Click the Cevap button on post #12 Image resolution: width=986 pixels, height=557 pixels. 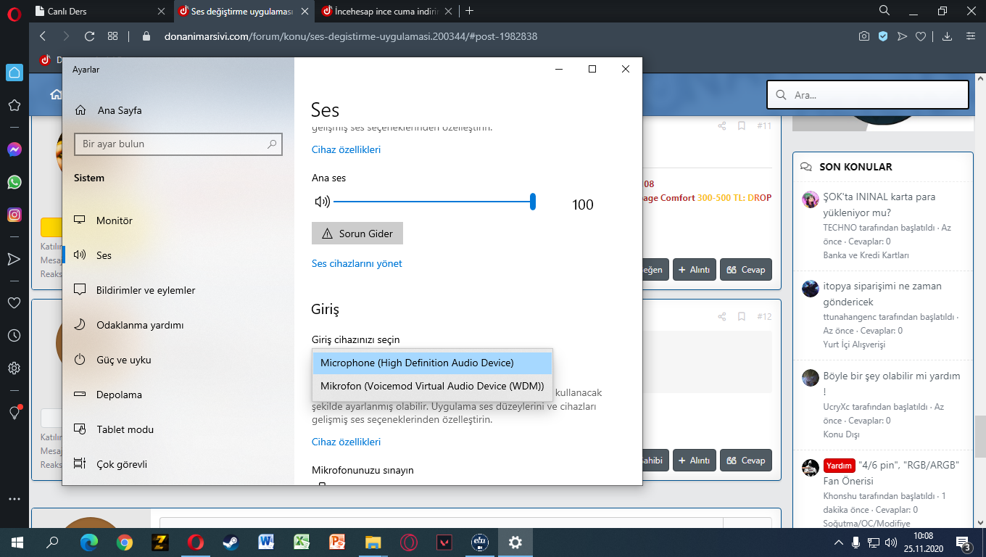pos(746,461)
